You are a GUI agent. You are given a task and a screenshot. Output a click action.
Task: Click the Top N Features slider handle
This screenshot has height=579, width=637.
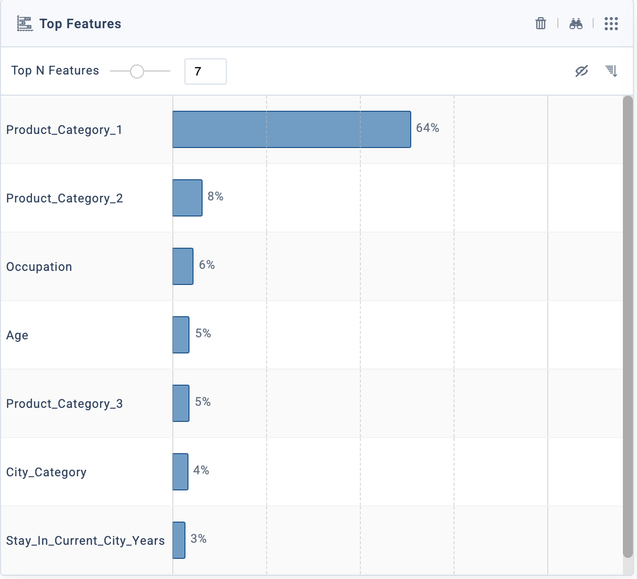(137, 71)
